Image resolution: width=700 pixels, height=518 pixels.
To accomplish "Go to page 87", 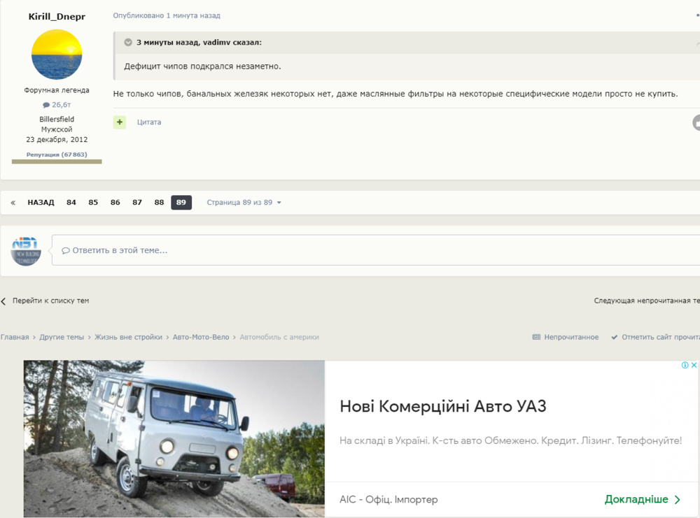I will [x=137, y=203].
